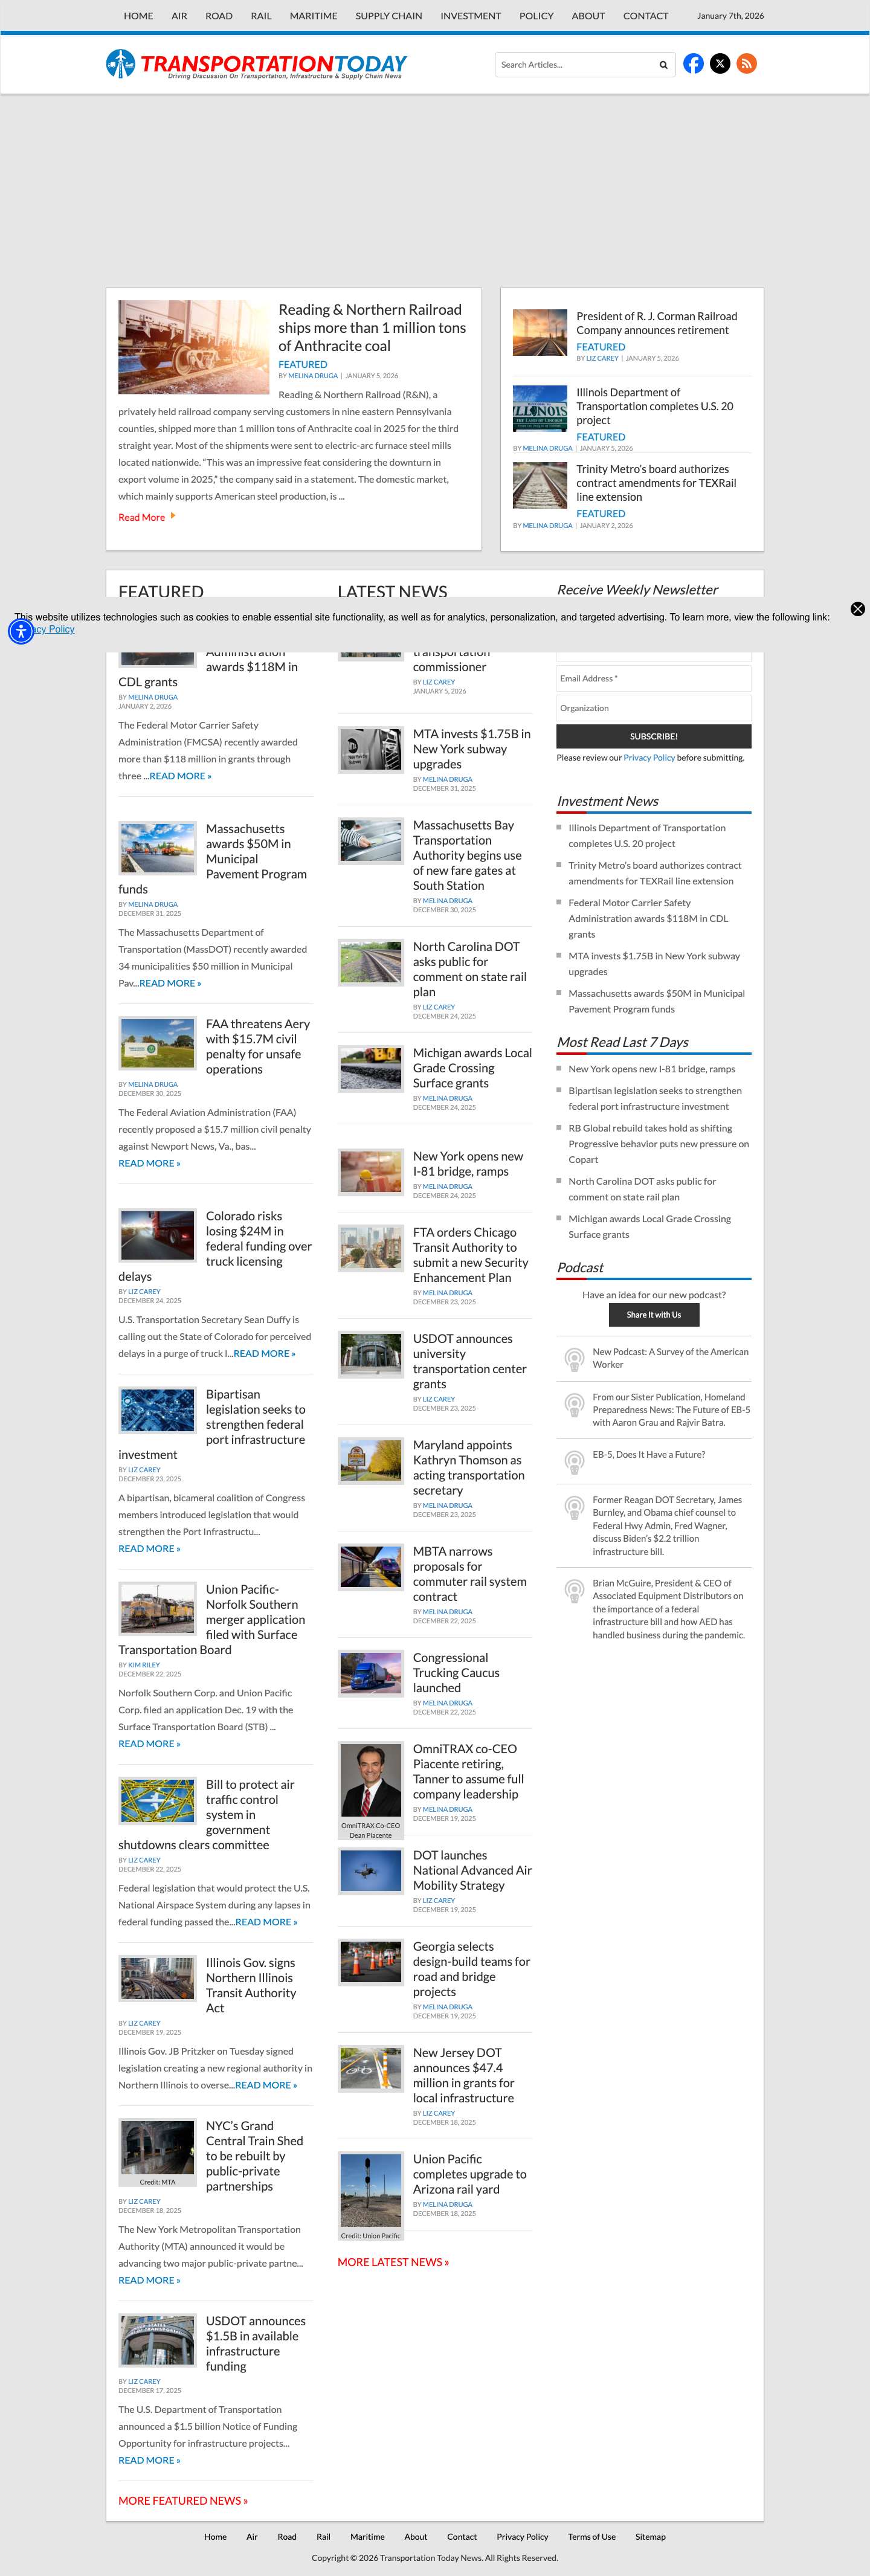Image resolution: width=870 pixels, height=2576 pixels.
Task: Open the DOT drone article thumbnail
Action: [x=371, y=1871]
